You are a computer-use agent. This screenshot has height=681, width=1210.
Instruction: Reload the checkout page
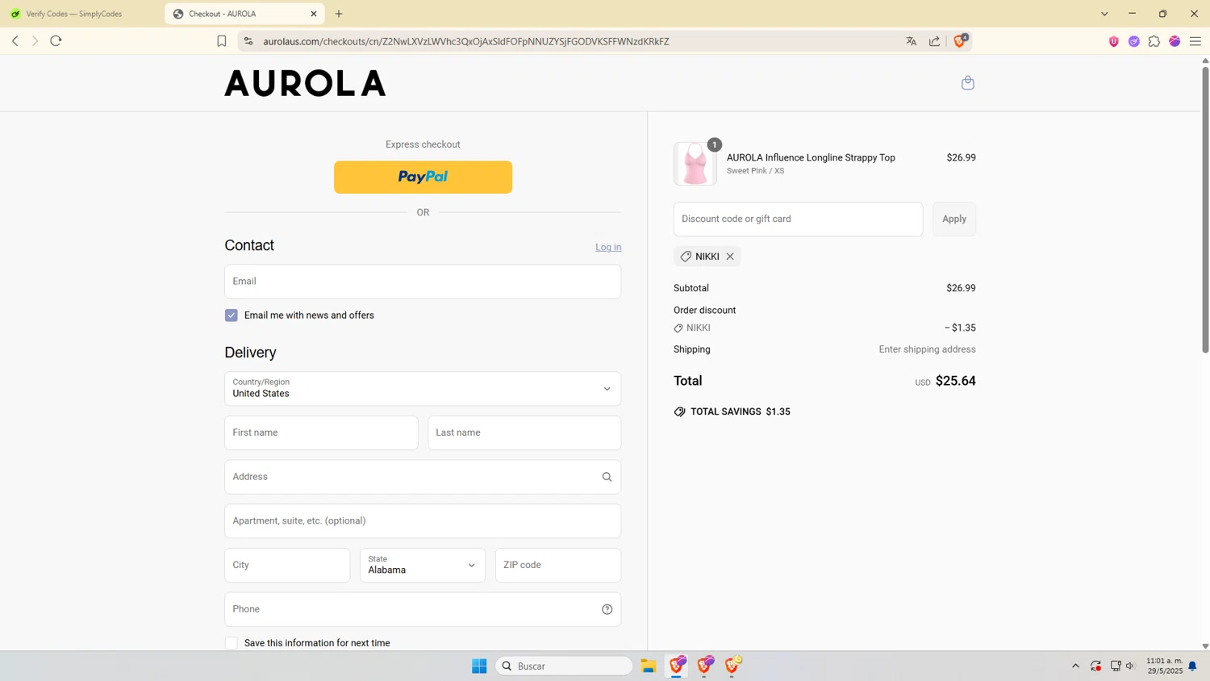click(x=56, y=41)
